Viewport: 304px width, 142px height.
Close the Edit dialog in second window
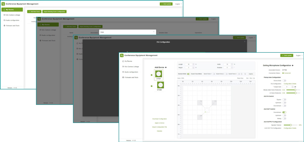point(154,32)
